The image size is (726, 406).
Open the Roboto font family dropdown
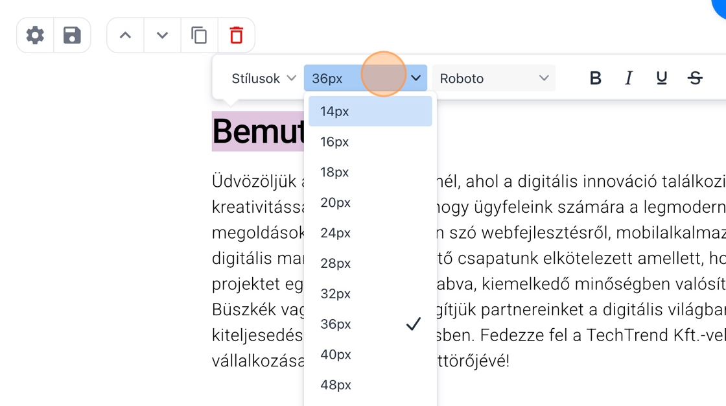coord(493,78)
